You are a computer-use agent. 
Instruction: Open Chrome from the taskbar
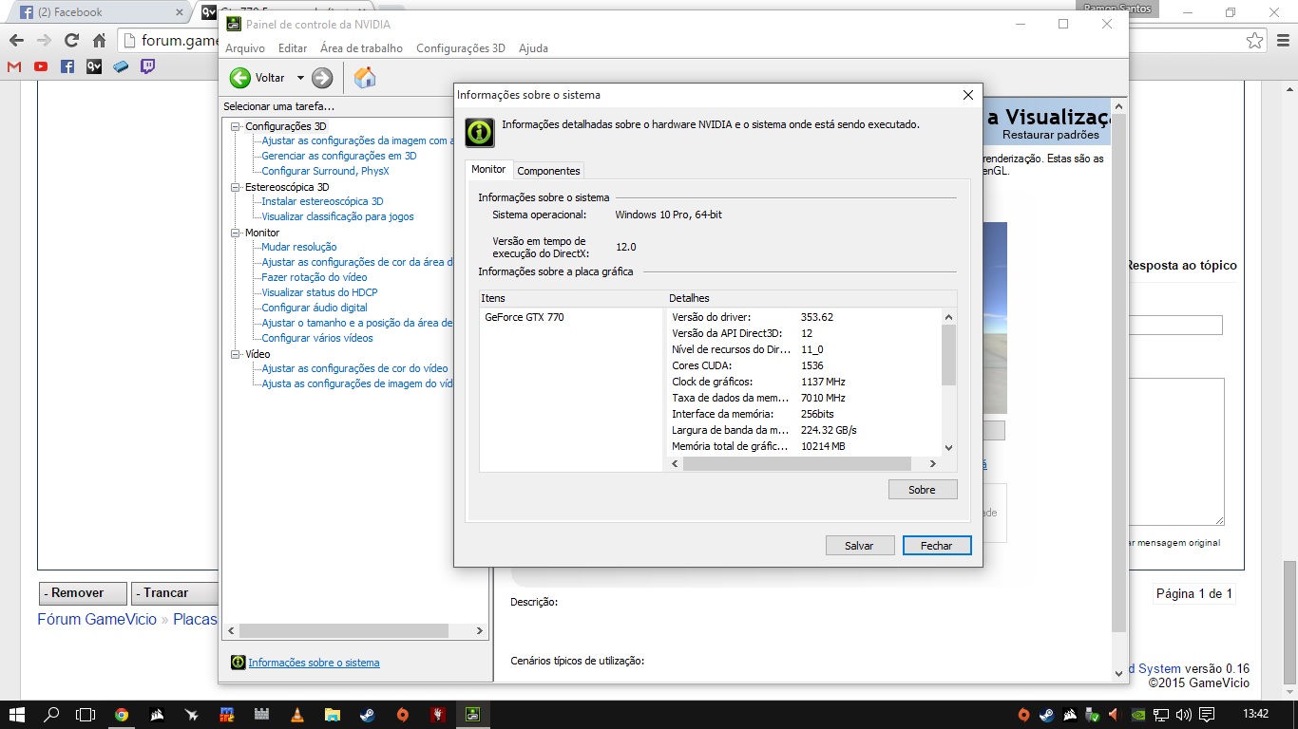[122, 715]
